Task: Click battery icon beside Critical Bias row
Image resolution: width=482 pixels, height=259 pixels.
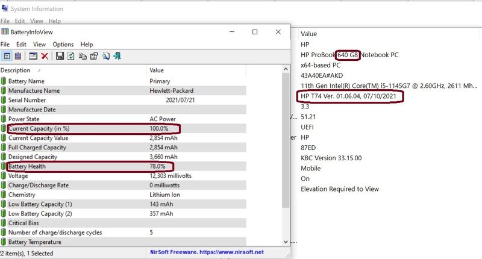Action: coord(4,223)
